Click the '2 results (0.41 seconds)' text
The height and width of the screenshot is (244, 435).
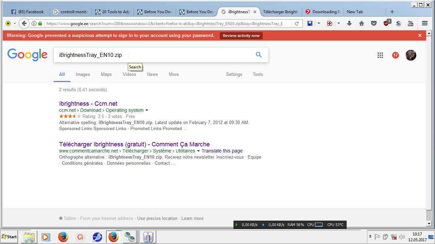click(83, 90)
